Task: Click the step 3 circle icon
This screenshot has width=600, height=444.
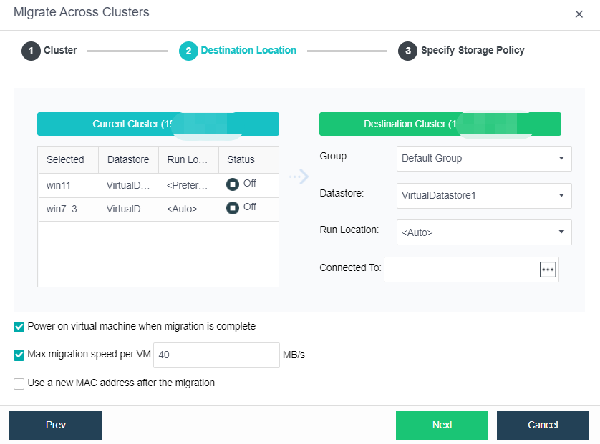Action: tap(407, 51)
